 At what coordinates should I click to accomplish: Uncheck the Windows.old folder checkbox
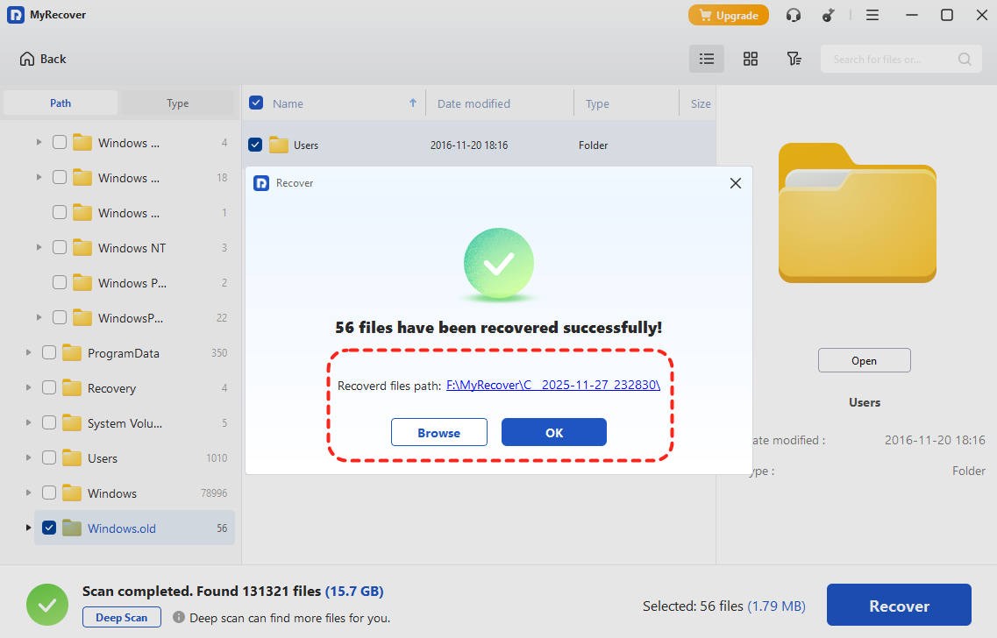pos(49,528)
